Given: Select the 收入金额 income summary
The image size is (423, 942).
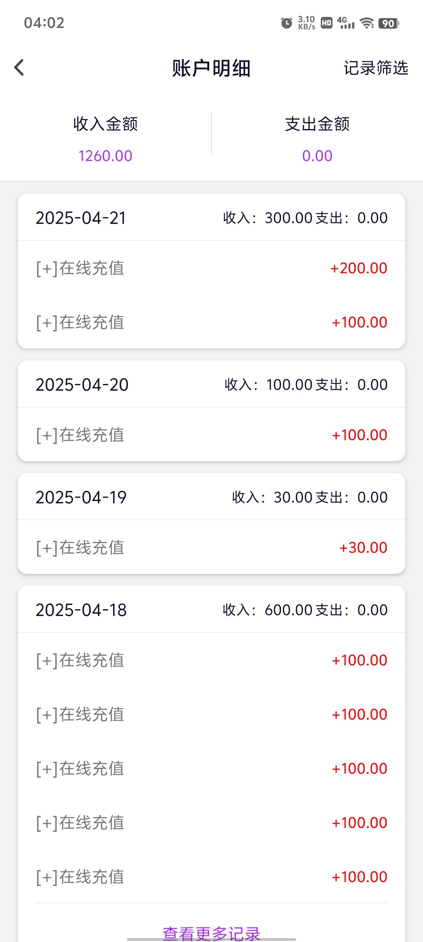Looking at the screenshot, I should pos(105,124).
